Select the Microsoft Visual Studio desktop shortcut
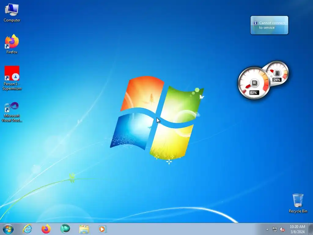The width and height of the screenshot is (313, 235). click(12, 112)
